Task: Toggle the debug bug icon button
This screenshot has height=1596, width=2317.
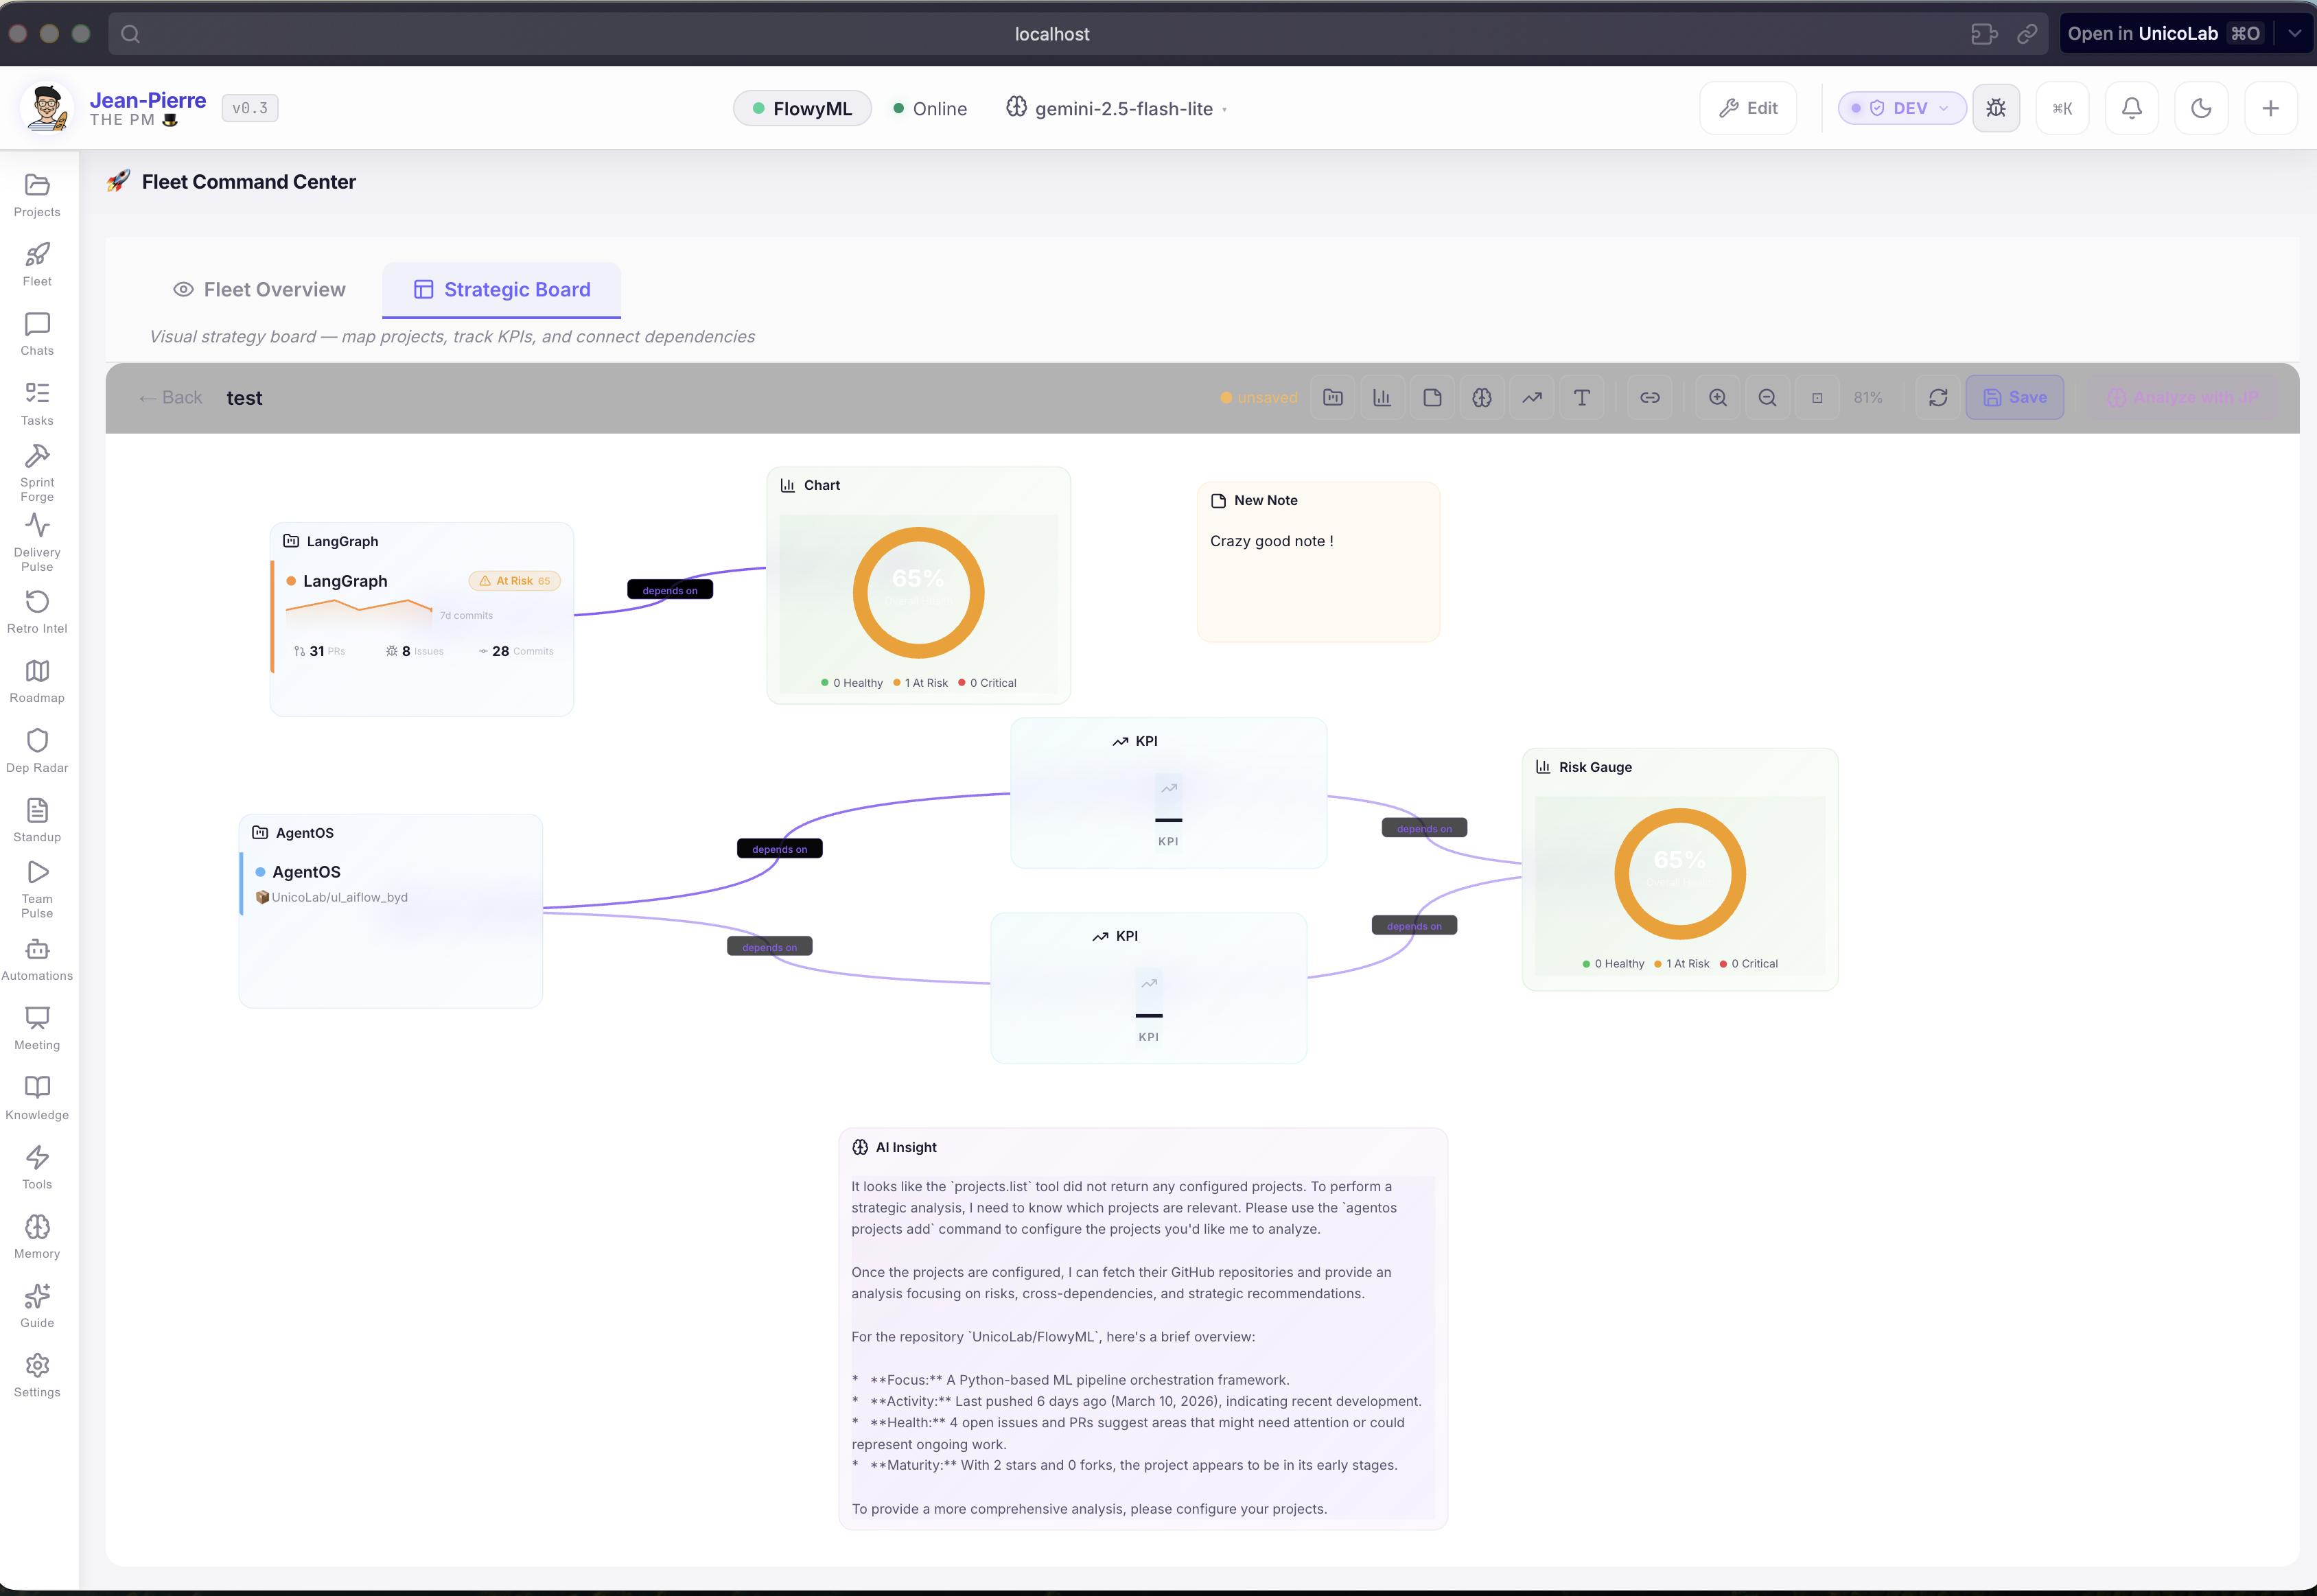Action: tap(1996, 108)
